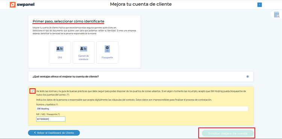Choose Pasaporte as identification document
The image size is (282, 139).
pos(108,52)
